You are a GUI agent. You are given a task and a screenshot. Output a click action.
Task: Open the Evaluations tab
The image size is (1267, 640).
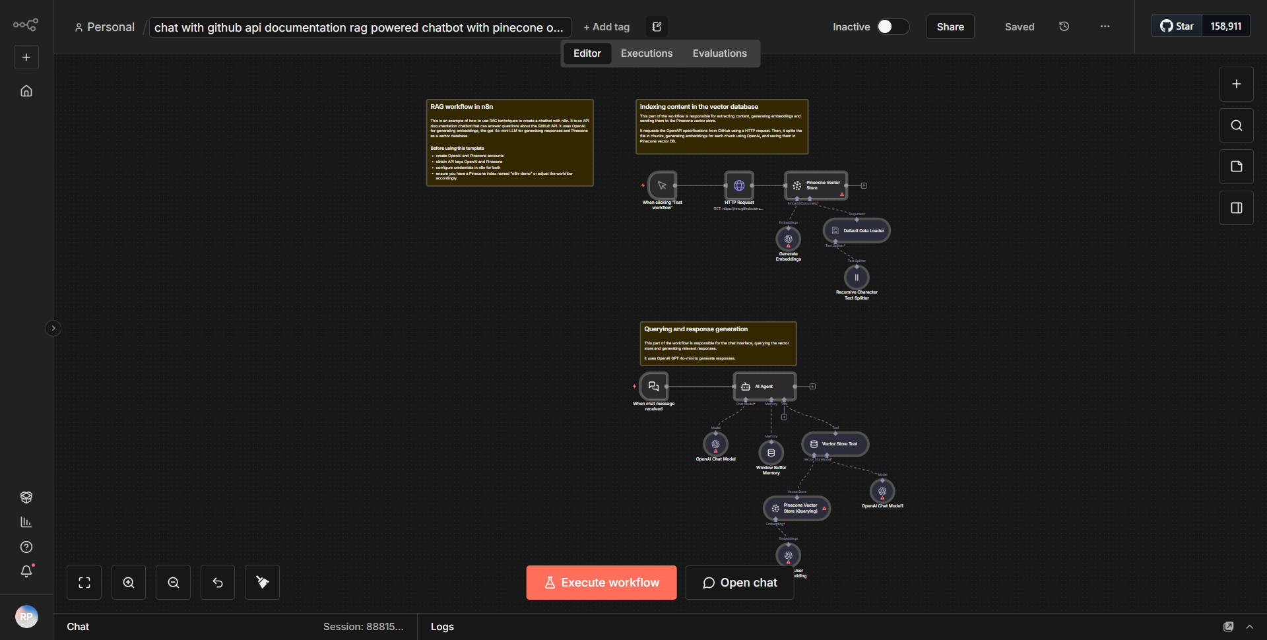[719, 53]
